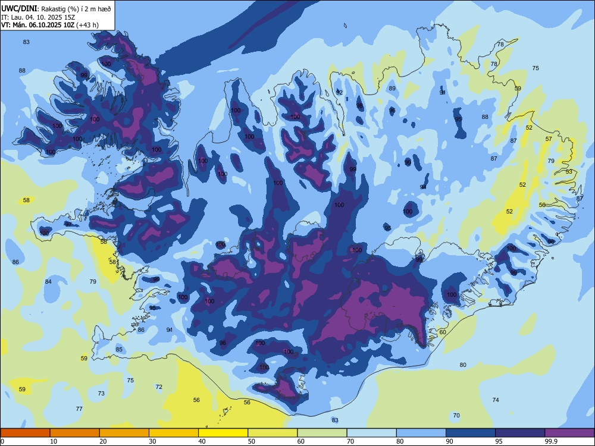Click the 'VT: Mán. 06.10.2025 10Z' valid time

pos(38,25)
